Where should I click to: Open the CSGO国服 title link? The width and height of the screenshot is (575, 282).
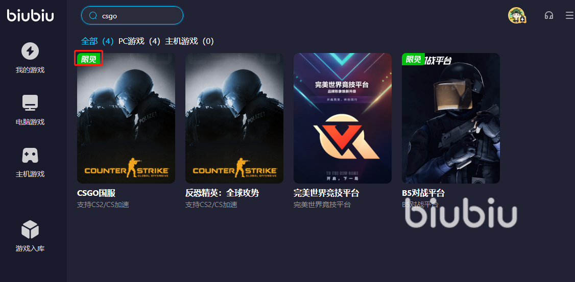(97, 193)
